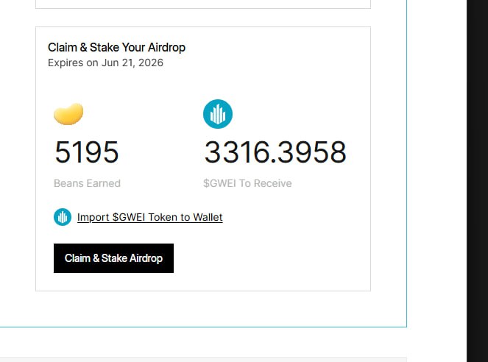Click the $GWEI To Receive label
488x362 pixels.
[x=247, y=183]
